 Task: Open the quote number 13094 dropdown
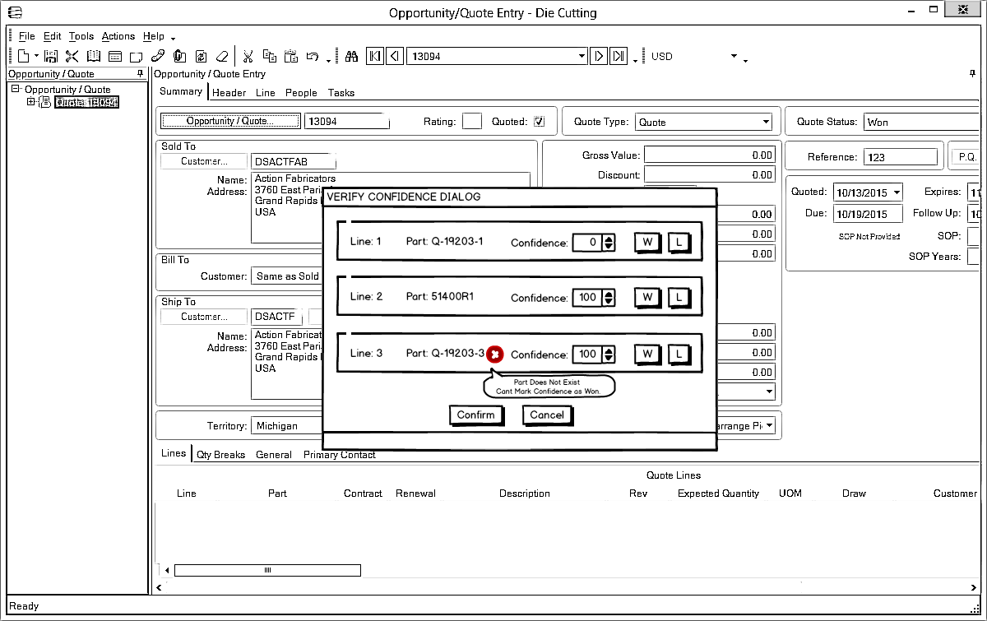click(x=582, y=57)
